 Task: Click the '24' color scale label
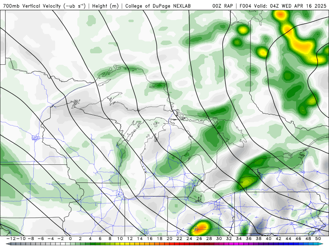click(189, 239)
